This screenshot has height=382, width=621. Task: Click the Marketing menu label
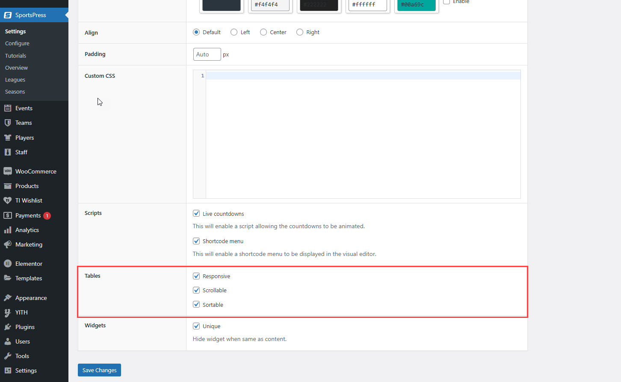point(29,244)
